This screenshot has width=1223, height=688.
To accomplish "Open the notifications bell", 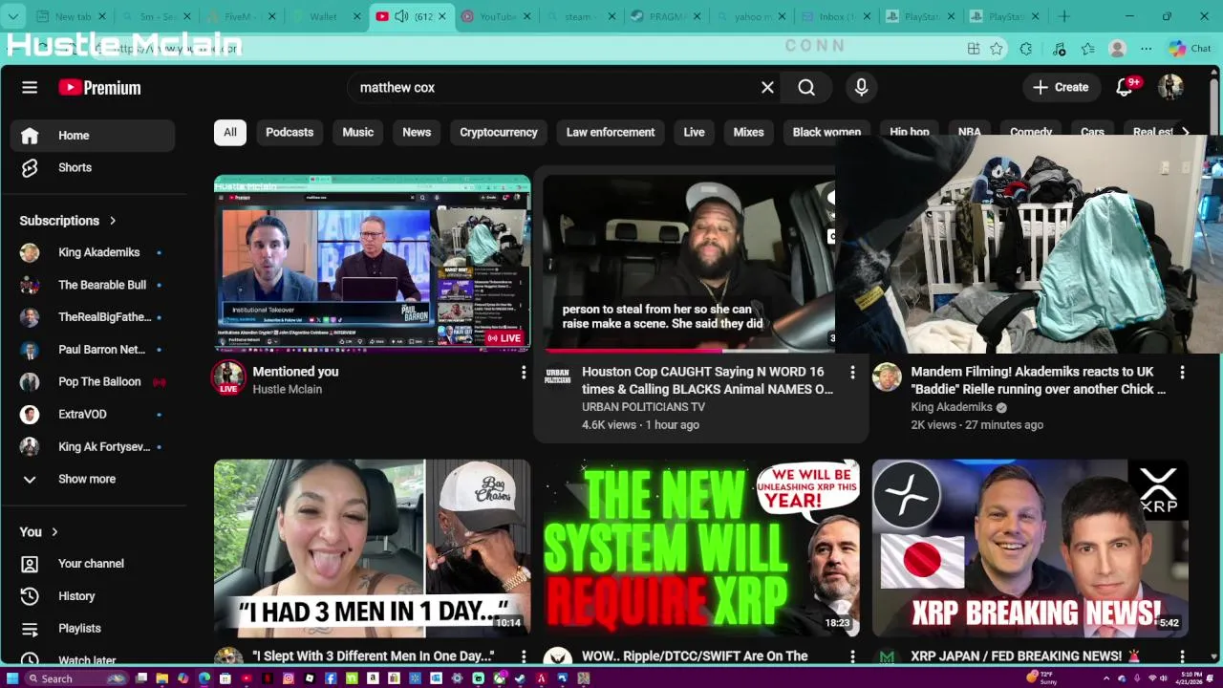I will pos(1125,87).
